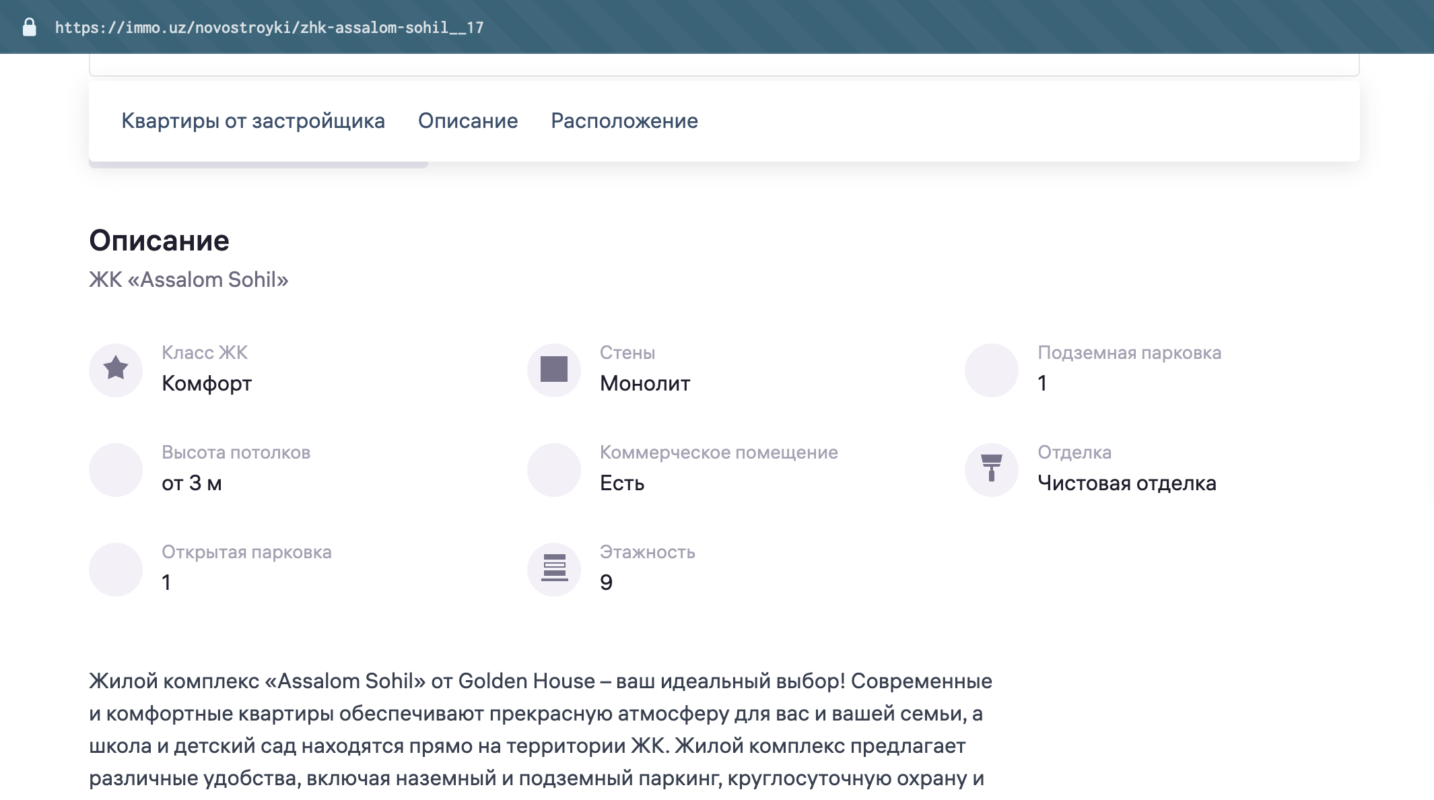Click the lock icon in the address bar
The width and height of the screenshot is (1434, 800).
click(x=29, y=27)
